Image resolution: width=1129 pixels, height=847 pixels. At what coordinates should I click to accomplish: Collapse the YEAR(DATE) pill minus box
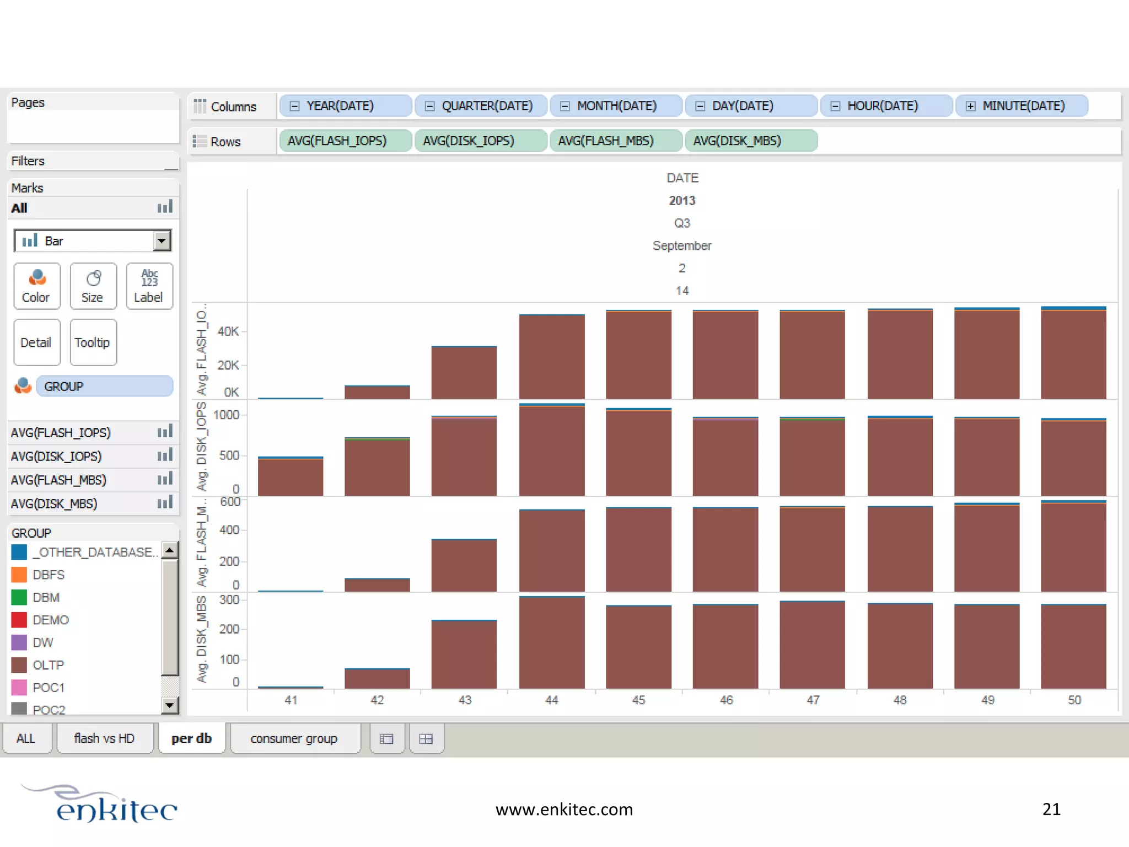[x=295, y=106]
